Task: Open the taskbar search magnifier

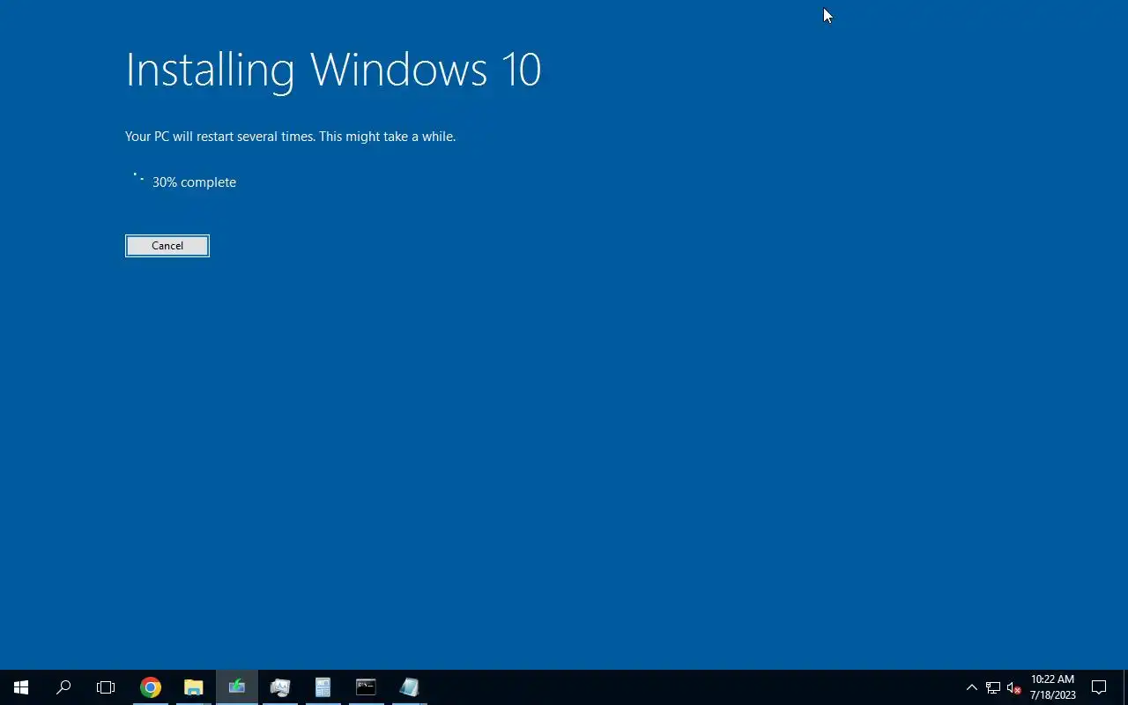Action: pyautogui.click(x=63, y=687)
